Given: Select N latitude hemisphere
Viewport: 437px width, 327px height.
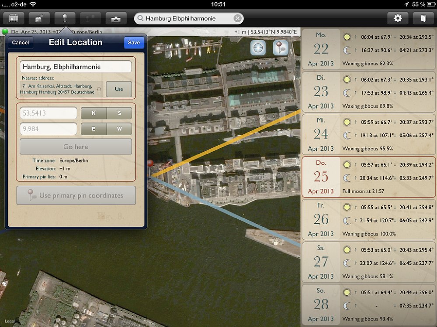Looking at the screenshot, I should 94,113.
